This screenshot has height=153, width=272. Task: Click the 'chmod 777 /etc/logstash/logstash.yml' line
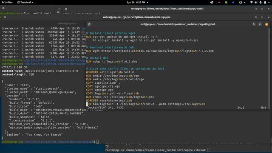120,97
